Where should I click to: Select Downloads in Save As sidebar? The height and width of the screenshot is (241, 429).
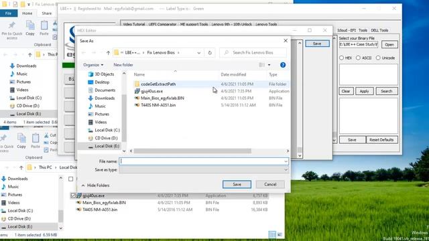pos(101,98)
